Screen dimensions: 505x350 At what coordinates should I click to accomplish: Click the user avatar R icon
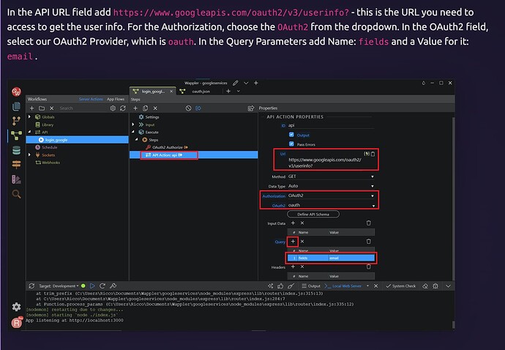coord(16,323)
